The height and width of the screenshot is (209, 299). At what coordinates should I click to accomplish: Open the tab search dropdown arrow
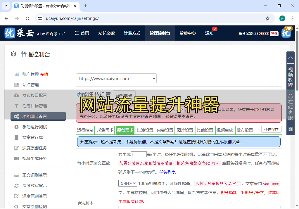pyautogui.click(x=6, y=6)
